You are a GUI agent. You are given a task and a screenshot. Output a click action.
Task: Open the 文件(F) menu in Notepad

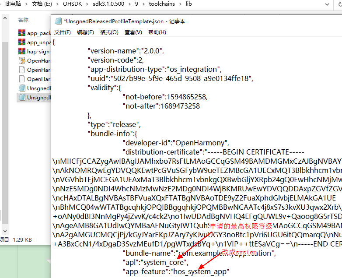point(63,32)
